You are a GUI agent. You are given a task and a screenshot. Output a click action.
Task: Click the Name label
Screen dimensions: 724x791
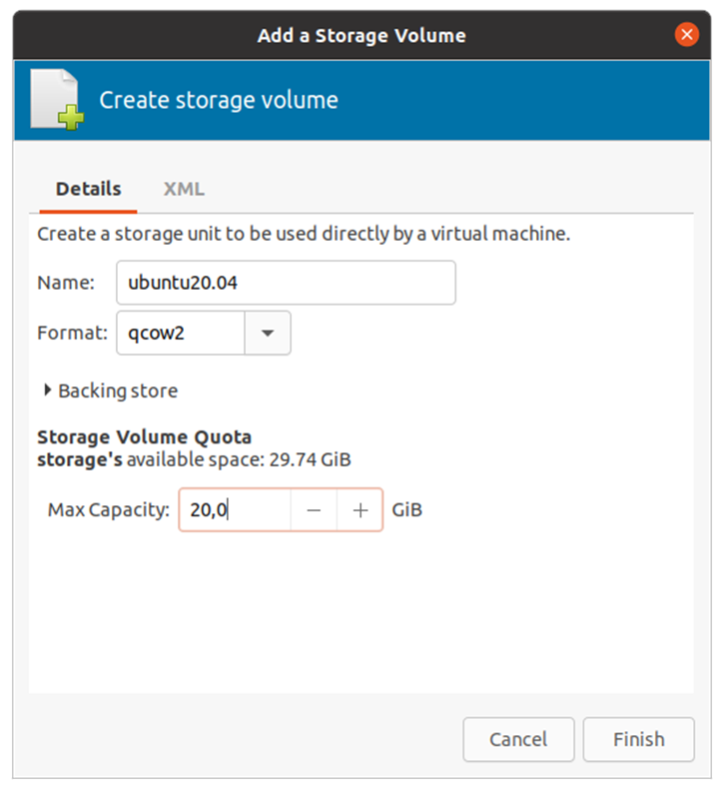pyautogui.click(x=65, y=283)
